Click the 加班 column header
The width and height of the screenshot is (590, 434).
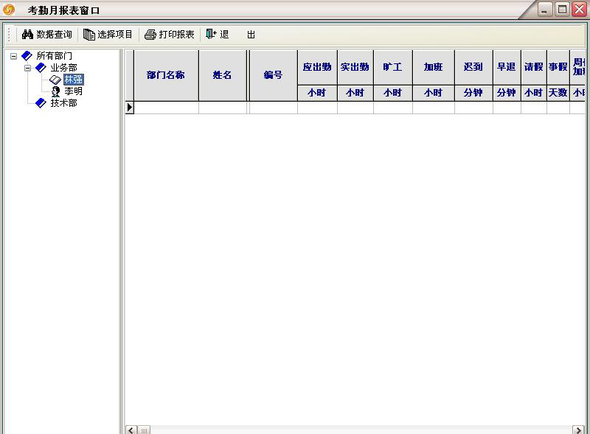click(x=433, y=67)
